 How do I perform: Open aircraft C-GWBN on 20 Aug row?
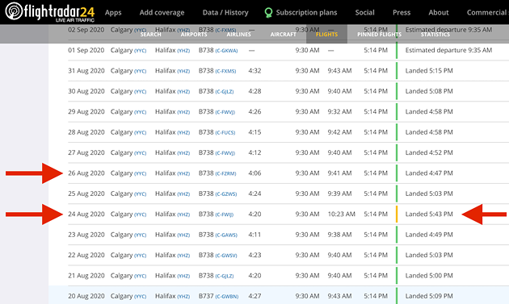click(x=226, y=297)
